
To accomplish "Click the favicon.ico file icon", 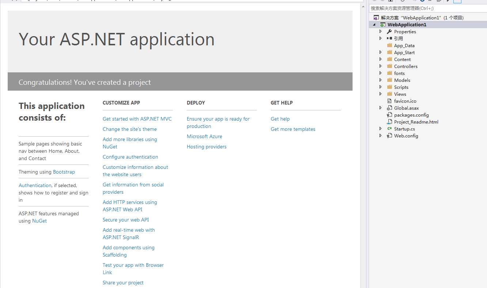I will (x=389, y=101).
